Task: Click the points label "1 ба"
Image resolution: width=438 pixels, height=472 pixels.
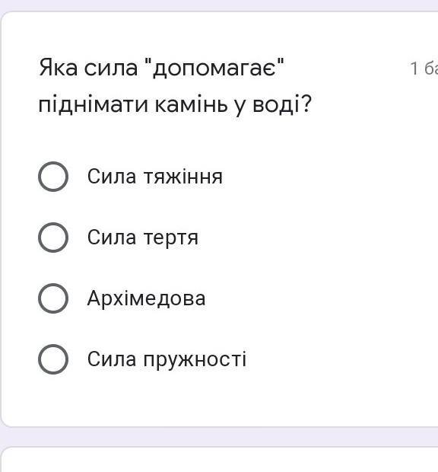Action: tap(424, 69)
